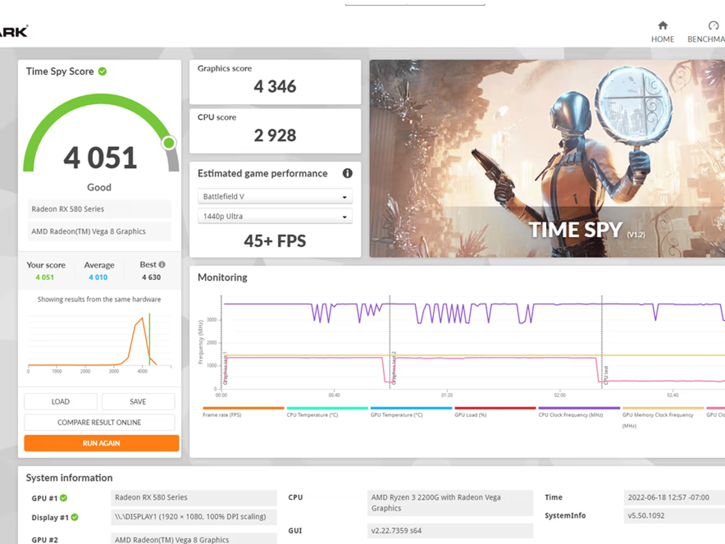
Task: Click the GPU Temperature cyan legend swatch
Action: [411, 407]
